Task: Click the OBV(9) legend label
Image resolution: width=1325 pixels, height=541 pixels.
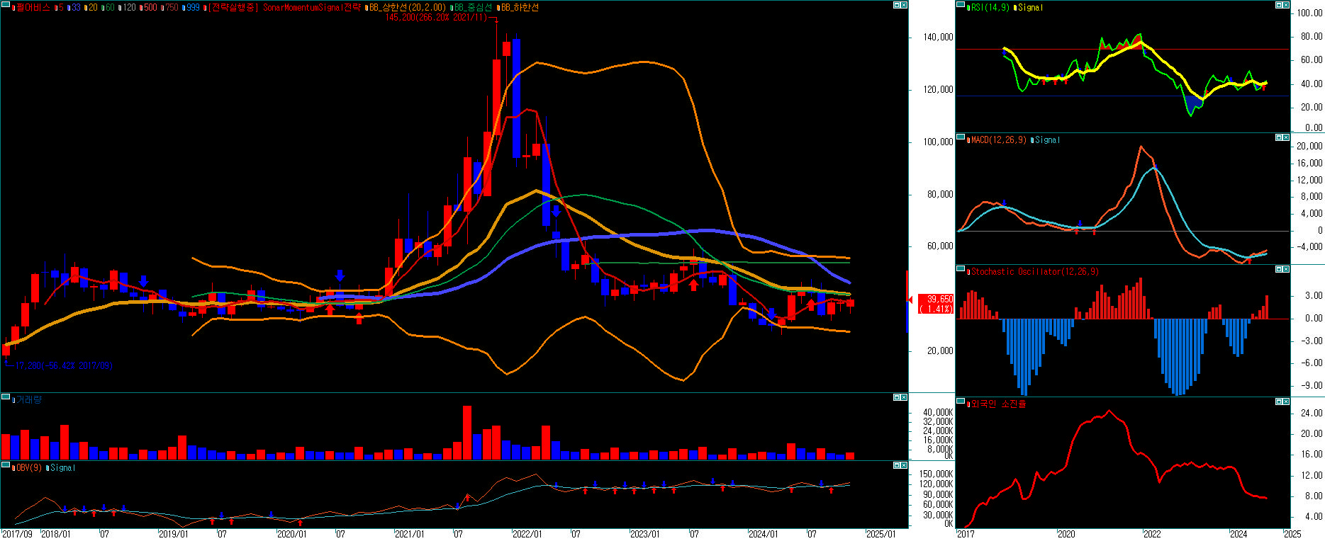Action: [x=28, y=467]
